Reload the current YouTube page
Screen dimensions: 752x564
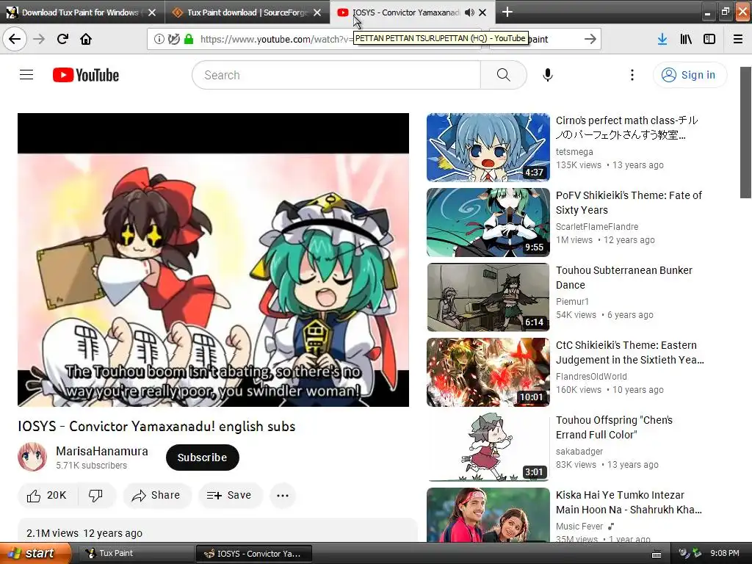(62, 39)
